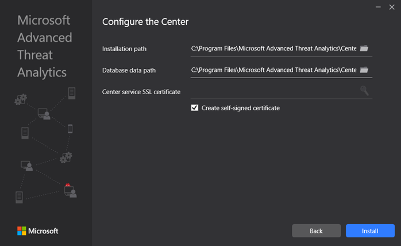This screenshot has width=401, height=246.
Task: Minimize the installer window
Action: pyautogui.click(x=378, y=7)
